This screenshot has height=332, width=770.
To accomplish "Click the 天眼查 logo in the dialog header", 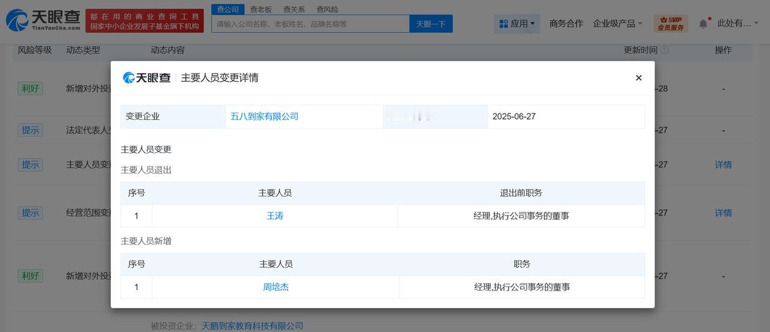I will click(147, 77).
